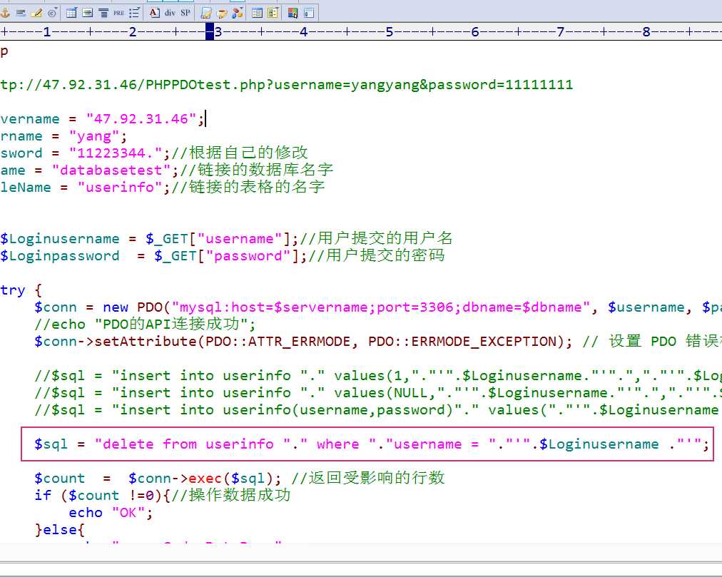Screen dimensions: 722x577
Task: Click the "userinfo" table name string
Action: point(120,188)
